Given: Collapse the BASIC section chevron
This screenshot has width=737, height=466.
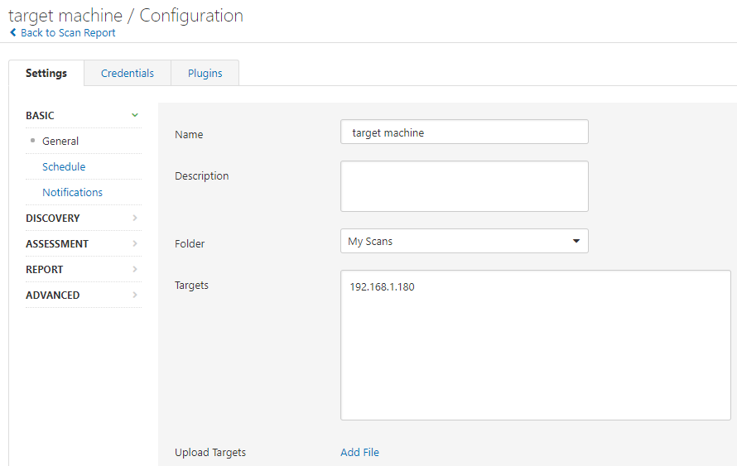Looking at the screenshot, I should pos(135,115).
